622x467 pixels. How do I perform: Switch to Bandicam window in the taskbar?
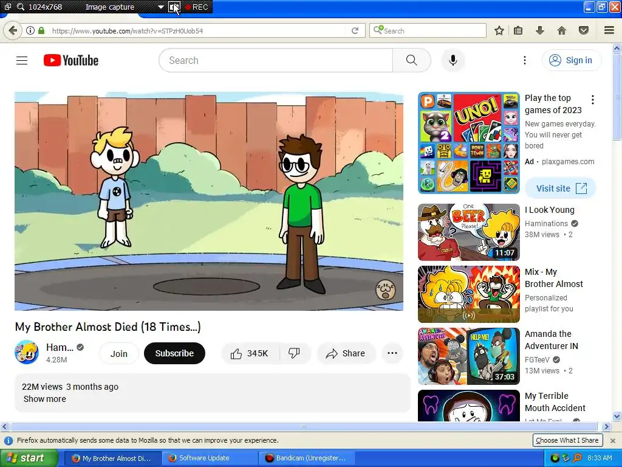[x=306, y=458]
